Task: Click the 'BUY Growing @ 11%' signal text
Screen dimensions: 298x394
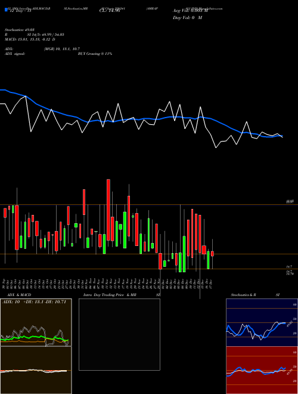Action: pyautogui.click(x=95, y=54)
